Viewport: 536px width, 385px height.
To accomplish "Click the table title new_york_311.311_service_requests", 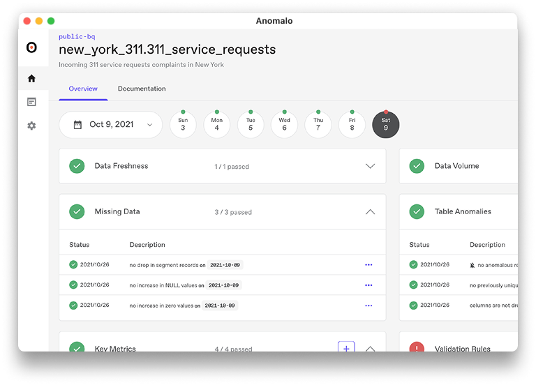I will [x=167, y=50].
